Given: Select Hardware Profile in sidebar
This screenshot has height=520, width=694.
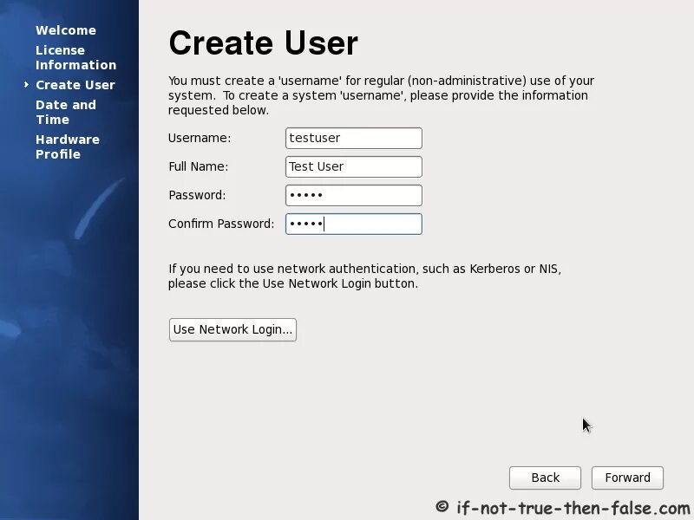Looking at the screenshot, I should click(x=68, y=146).
